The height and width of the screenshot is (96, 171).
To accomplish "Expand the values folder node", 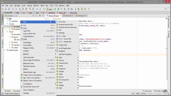I will pyautogui.click(x=10, y=47).
